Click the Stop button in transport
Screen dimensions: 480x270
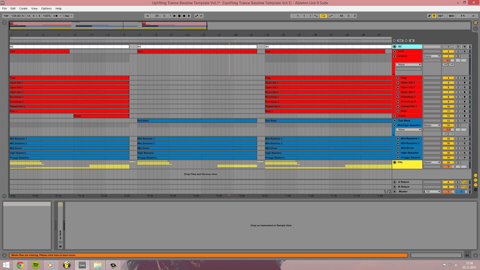179,16
